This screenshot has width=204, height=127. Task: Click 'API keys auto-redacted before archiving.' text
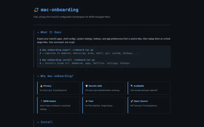click(x=103, y=90)
